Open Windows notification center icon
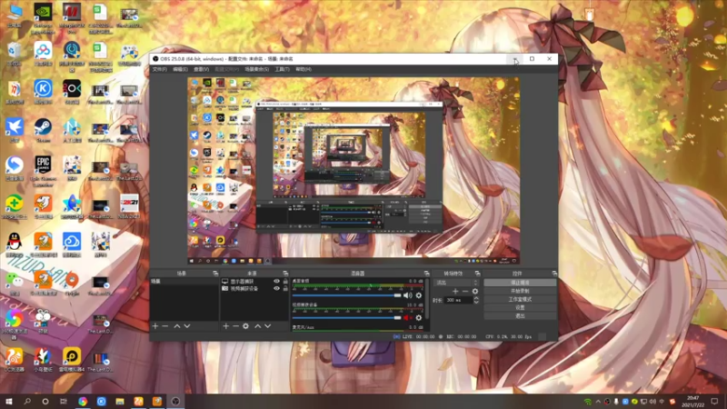727x409 pixels. tap(714, 402)
